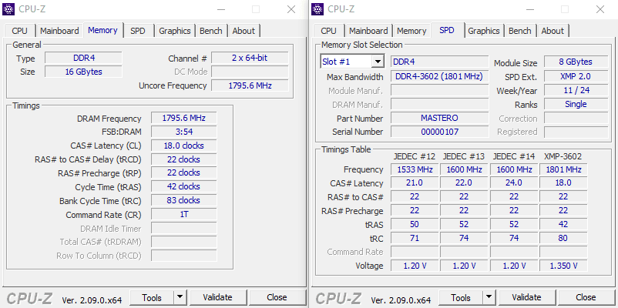This screenshot has height=308, width=618.
Task: Click the 2 x 64-bit Channel field
Action: tap(250, 58)
